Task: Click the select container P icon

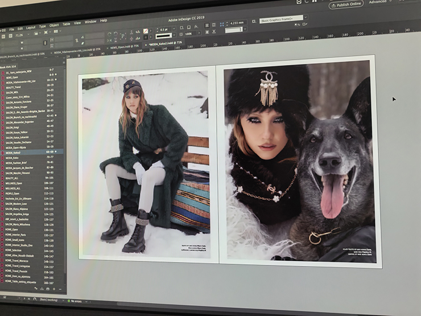Action: (122, 35)
